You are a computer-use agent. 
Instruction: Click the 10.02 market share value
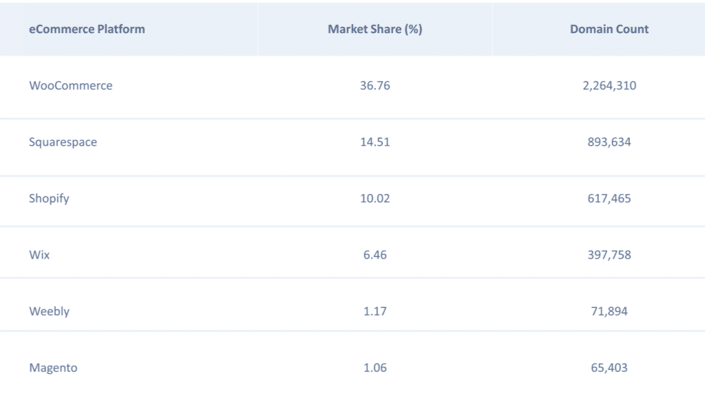click(x=375, y=199)
